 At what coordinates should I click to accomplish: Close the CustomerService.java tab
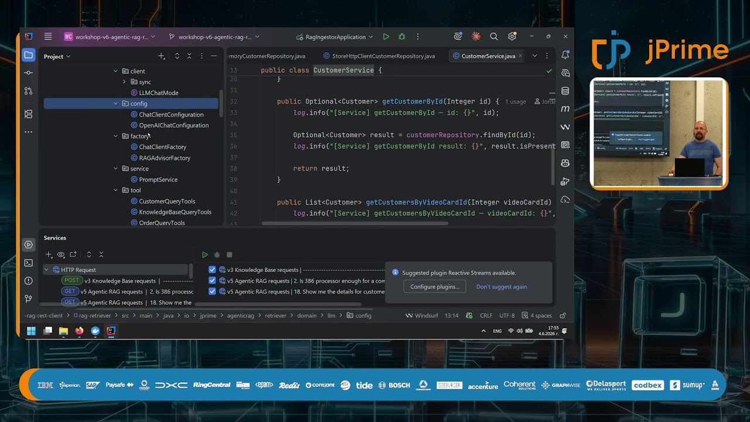520,56
